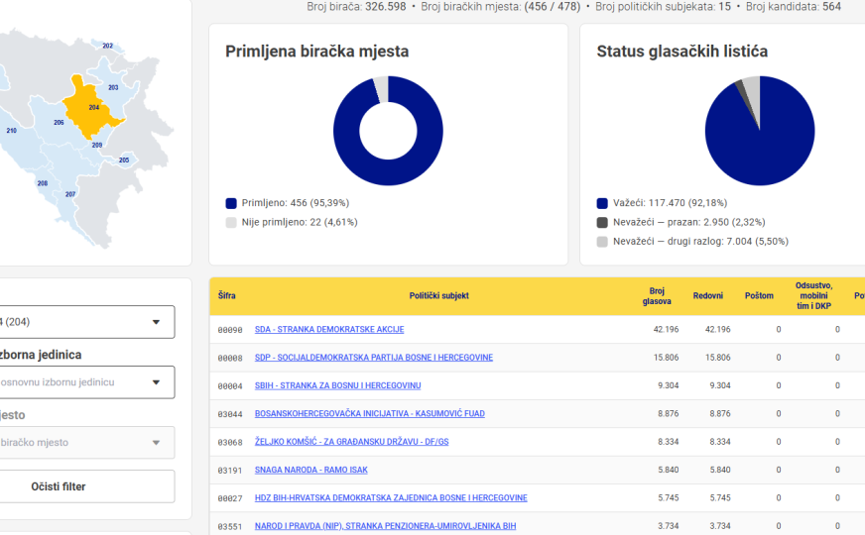This screenshot has width=865, height=535.
Task: Click the Šifra column header
Action: pos(227,296)
